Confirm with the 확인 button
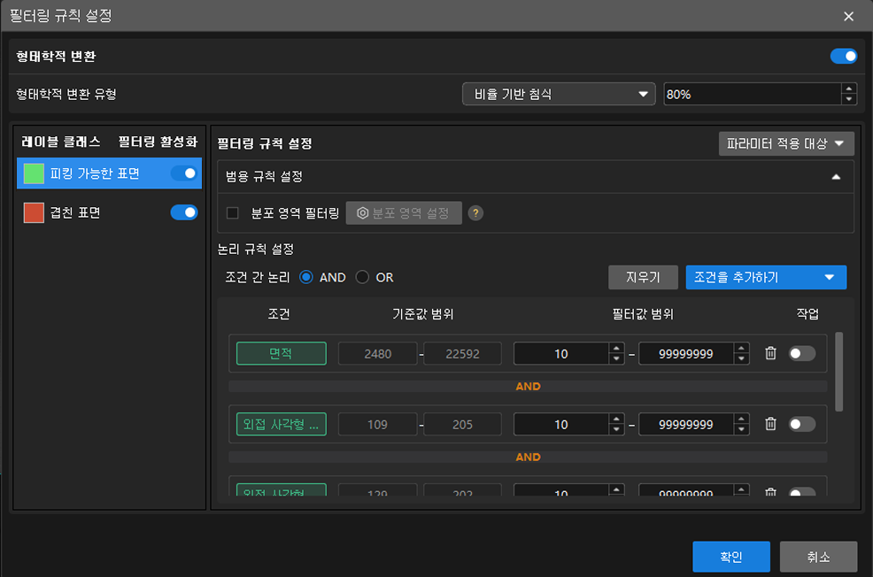The height and width of the screenshot is (577, 873). tap(731, 557)
